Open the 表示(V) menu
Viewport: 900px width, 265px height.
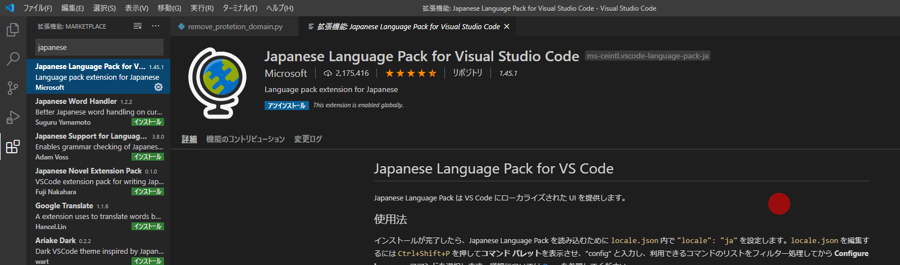[x=137, y=8]
